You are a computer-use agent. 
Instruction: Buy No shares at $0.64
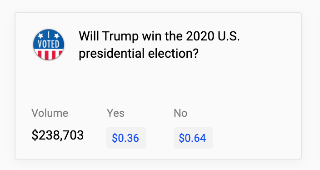point(193,138)
